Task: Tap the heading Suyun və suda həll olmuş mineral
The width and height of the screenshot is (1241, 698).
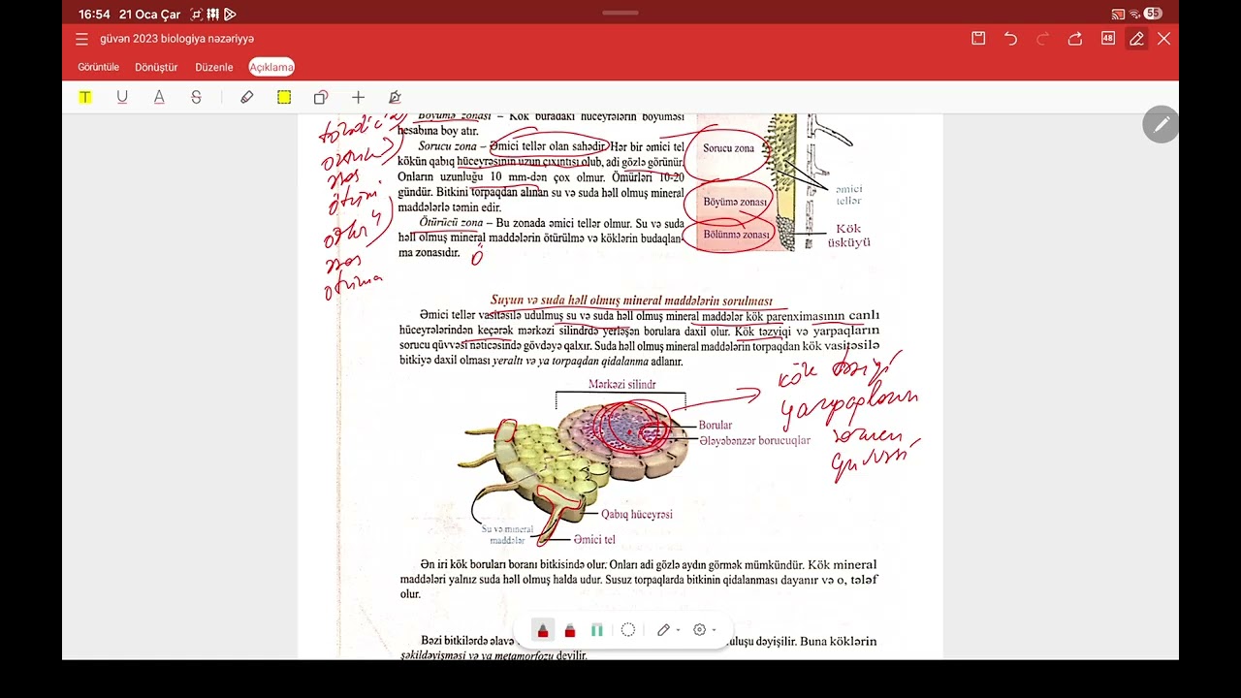Action: pos(631,301)
